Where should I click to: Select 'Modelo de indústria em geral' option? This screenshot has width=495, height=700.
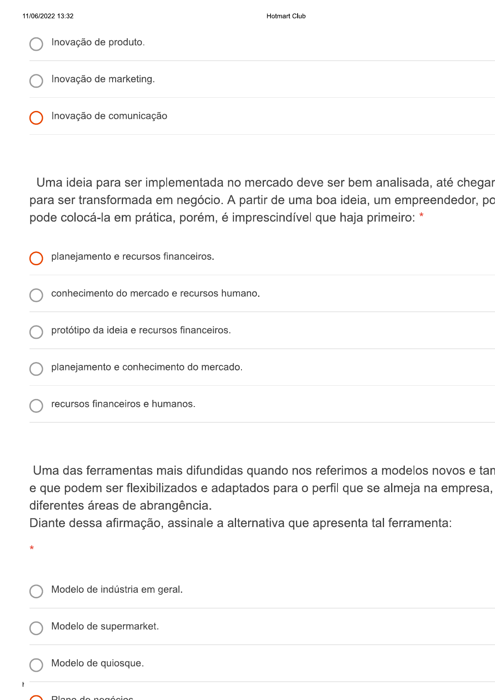(x=36, y=591)
